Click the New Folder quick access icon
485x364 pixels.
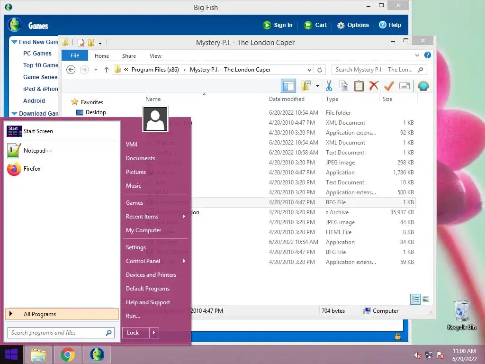(x=91, y=42)
